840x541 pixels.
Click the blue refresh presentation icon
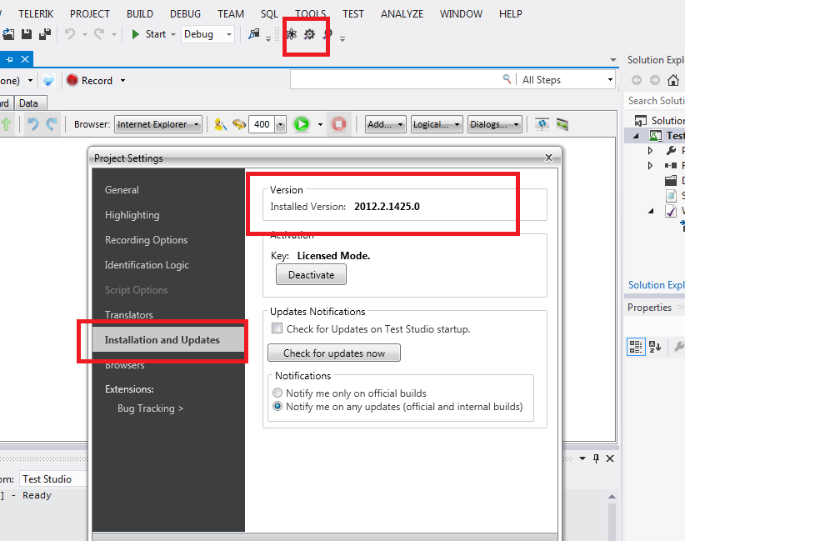tap(542, 124)
